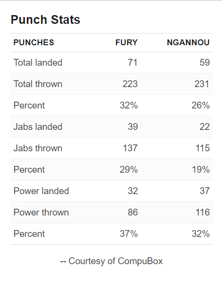Image resolution: width=222 pixels, height=287 pixels.
Task: Select Ngannou's power landed value 37
Action: click(205, 191)
